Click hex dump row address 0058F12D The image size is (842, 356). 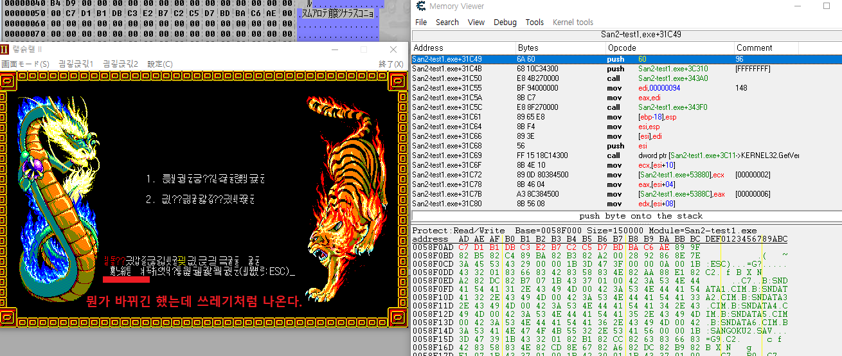pos(432,314)
